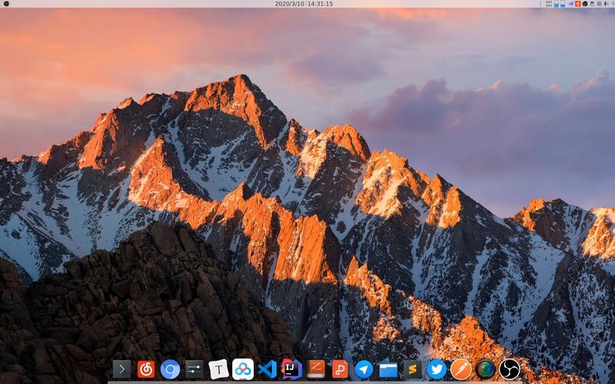The width and height of the screenshot is (615, 384).
Task: Launch Sublime Text from the dock
Action: coord(413,369)
